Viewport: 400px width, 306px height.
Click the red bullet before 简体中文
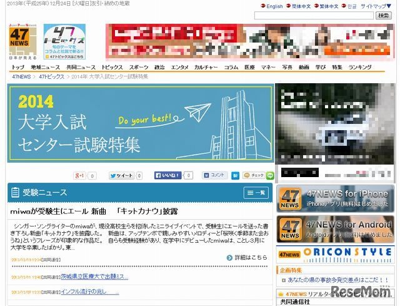pyautogui.click(x=289, y=6)
